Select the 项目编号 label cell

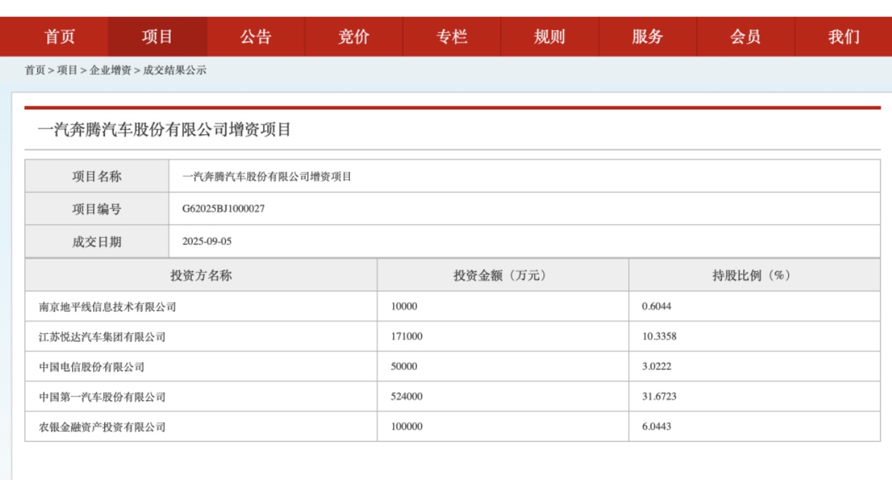click(97, 209)
